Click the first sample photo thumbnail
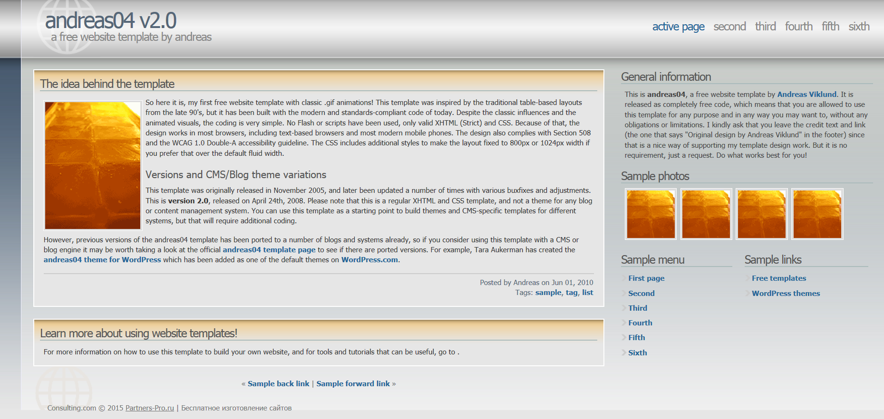 [x=651, y=214]
